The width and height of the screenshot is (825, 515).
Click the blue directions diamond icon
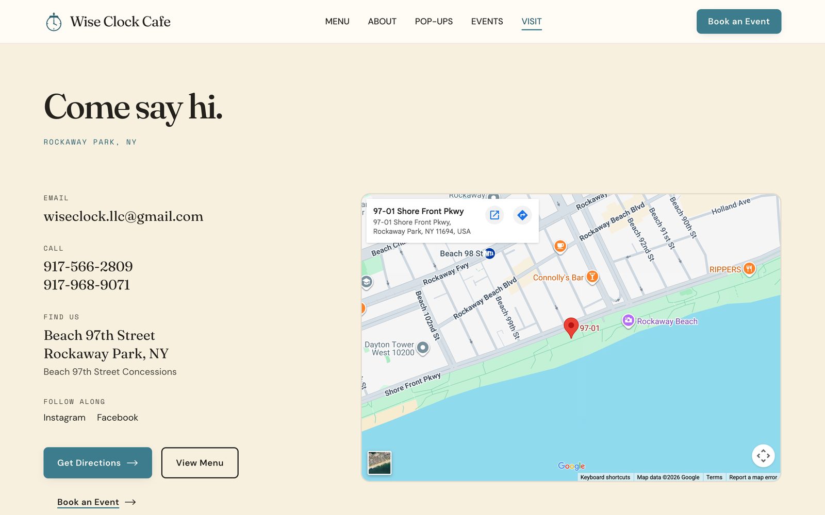(x=522, y=215)
